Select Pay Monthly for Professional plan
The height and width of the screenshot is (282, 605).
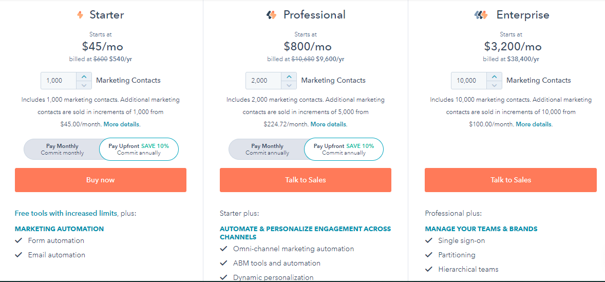(x=267, y=149)
